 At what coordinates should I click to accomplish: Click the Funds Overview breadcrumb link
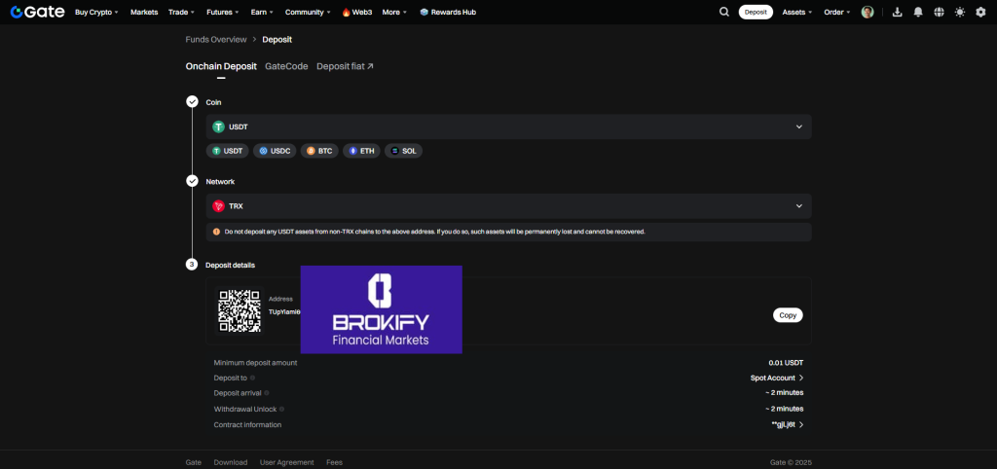point(215,39)
